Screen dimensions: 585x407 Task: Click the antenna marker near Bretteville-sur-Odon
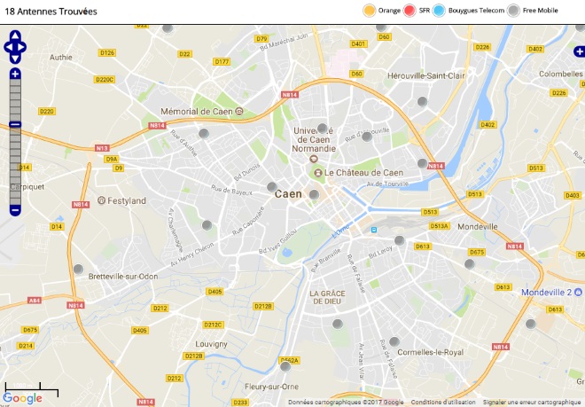coord(78,269)
